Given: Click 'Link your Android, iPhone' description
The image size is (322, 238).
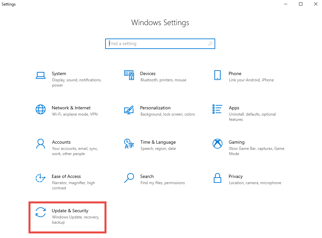Looking at the screenshot, I should click(251, 80).
